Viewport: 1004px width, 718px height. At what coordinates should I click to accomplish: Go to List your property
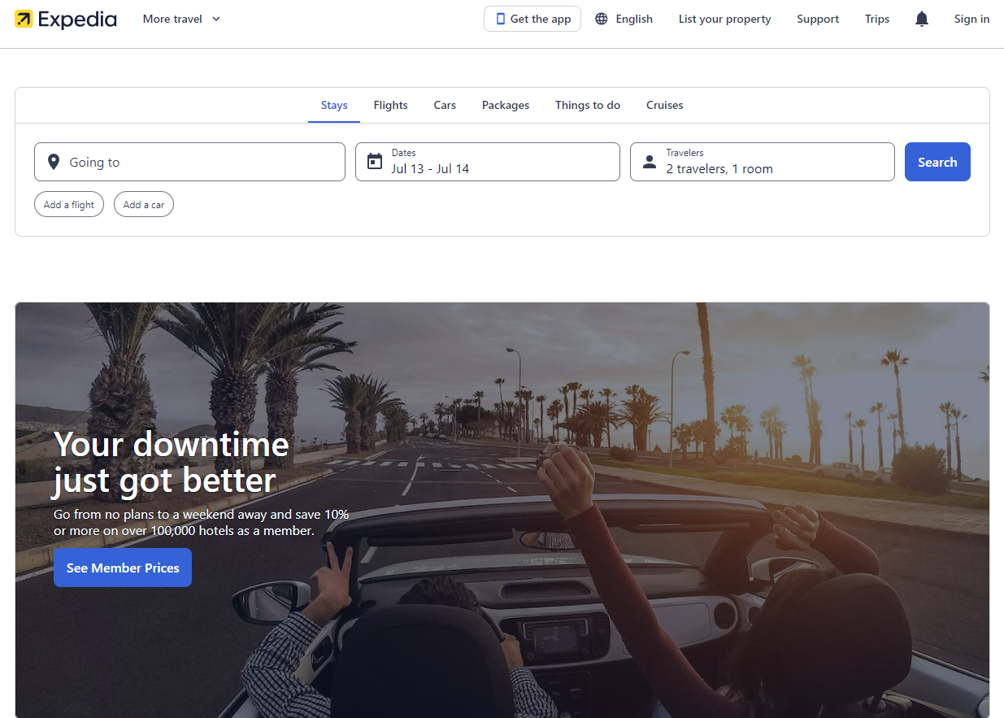tap(724, 20)
